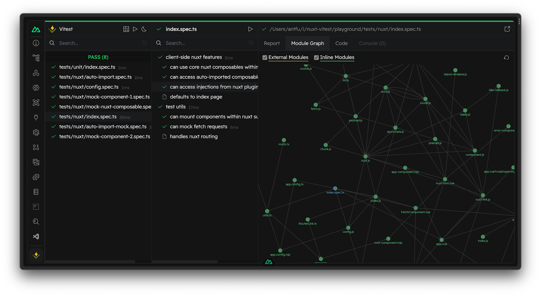Switch to the Report tab
Screen dimensions: 541x296
click(272, 43)
